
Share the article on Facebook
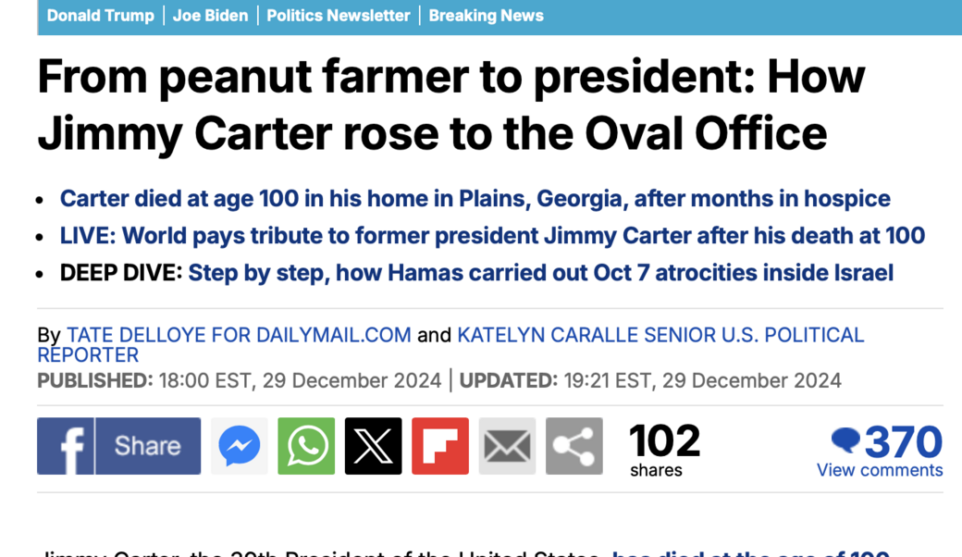coord(118,446)
